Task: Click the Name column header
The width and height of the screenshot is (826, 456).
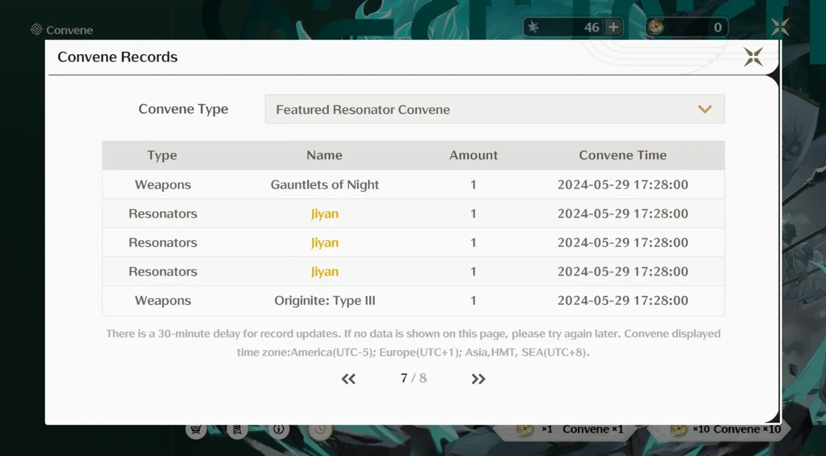Action: 324,156
